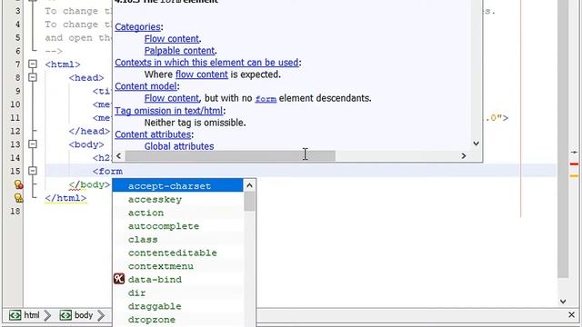Click the </head> closing tag on line 12
This screenshot has height=327, width=582.
[x=89, y=131]
